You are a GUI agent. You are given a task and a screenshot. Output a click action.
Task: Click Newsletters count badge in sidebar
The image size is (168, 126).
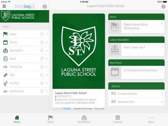[x=42, y=50]
